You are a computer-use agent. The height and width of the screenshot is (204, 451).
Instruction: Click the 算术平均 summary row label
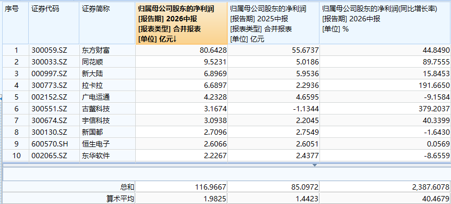point(120,199)
